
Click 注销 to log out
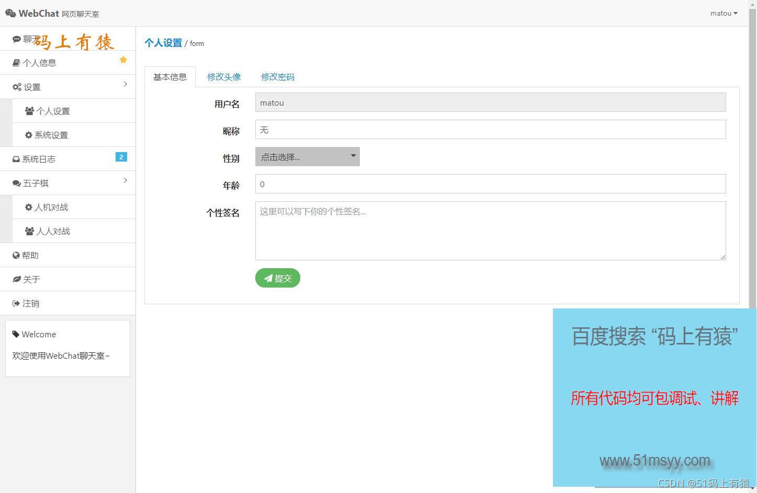[x=67, y=303]
